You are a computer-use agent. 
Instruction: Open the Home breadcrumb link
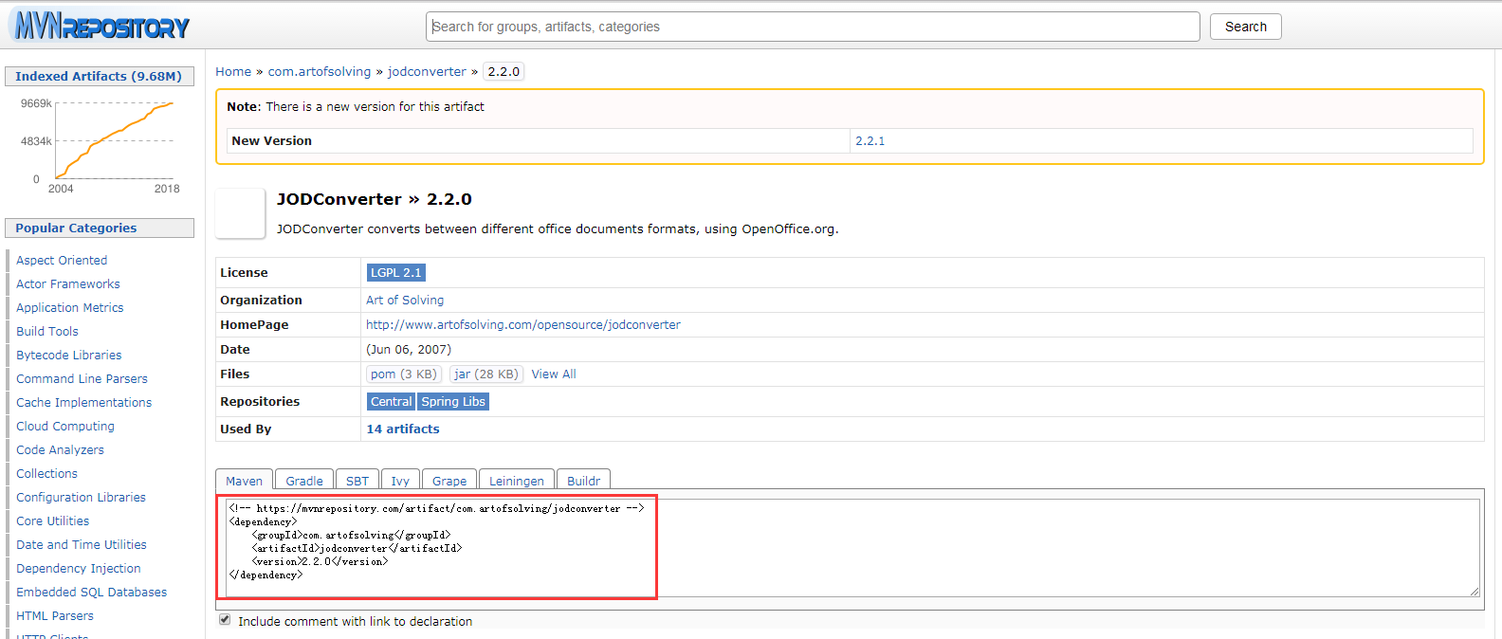[x=233, y=72]
